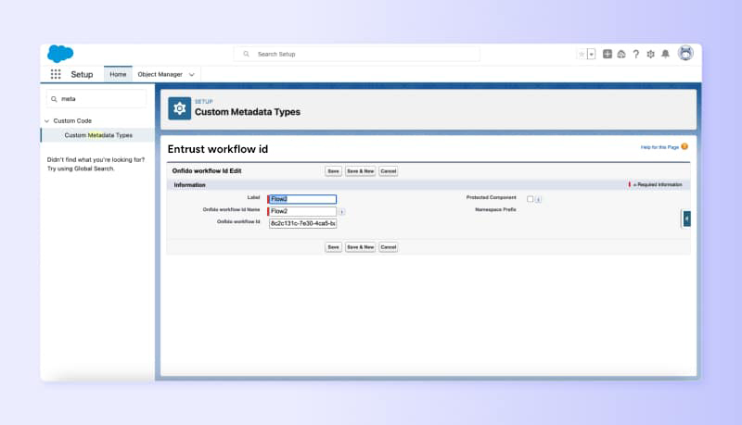This screenshot has width=742, height=425.
Task: Click the orange help icon beside Help link
Action: coord(684,146)
